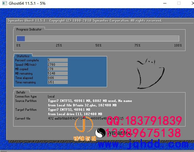
Task: Click the Statistics panel heading
Action: coord(23,56)
